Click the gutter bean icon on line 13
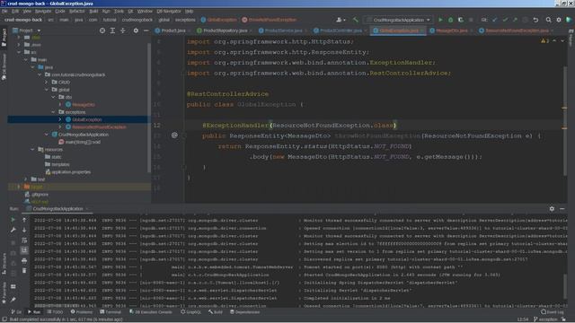This screenshot has width=575, height=323. pyautogui.click(x=174, y=135)
